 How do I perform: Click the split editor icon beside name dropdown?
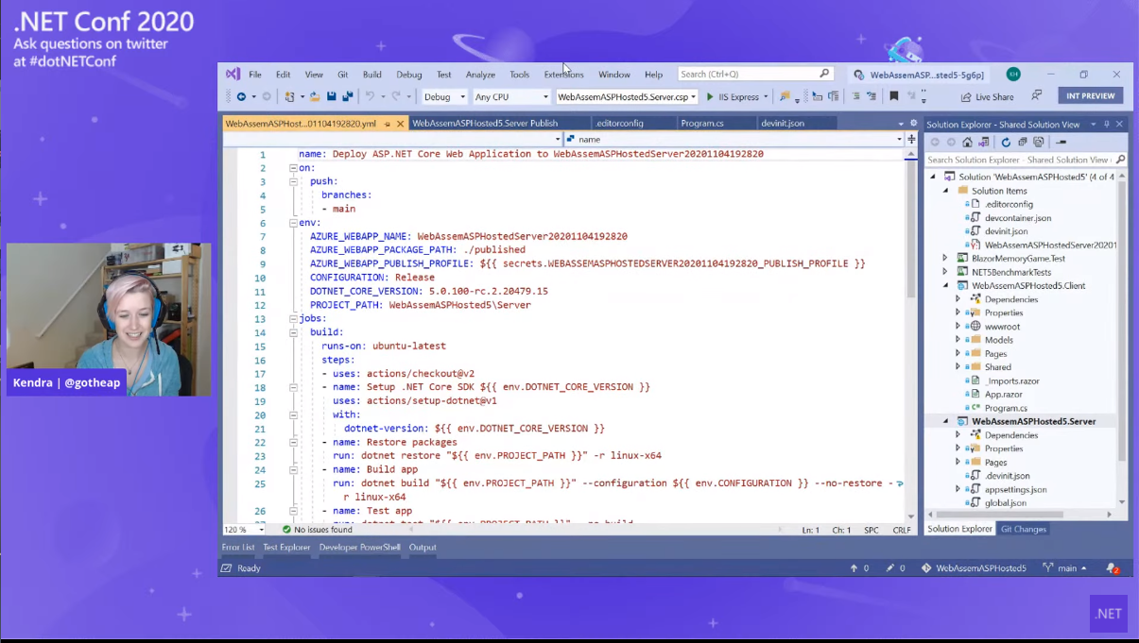point(911,139)
